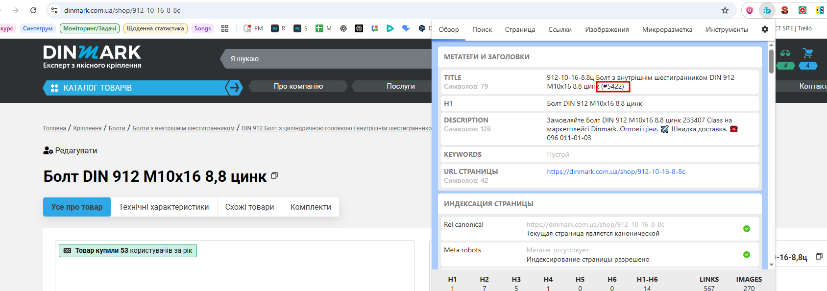The height and width of the screenshot is (291, 827).
Task: Open Про компанію menu item
Action: click(x=298, y=86)
